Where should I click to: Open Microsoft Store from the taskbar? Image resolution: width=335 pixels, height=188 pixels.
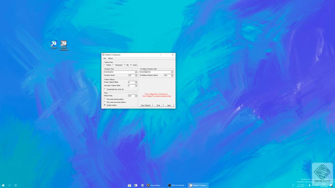pos(129,185)
